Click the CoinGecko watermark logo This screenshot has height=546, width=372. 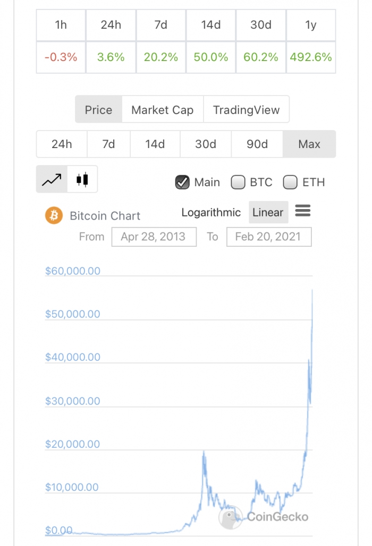(x=264, y=517)
